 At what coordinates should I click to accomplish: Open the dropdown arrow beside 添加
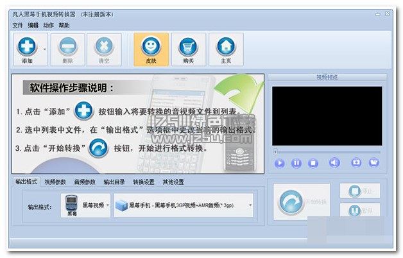[x=45, y=49]
